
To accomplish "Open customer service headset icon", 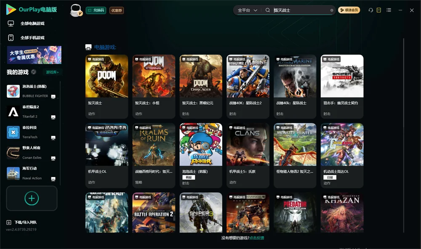I will [x=370, y=10].
